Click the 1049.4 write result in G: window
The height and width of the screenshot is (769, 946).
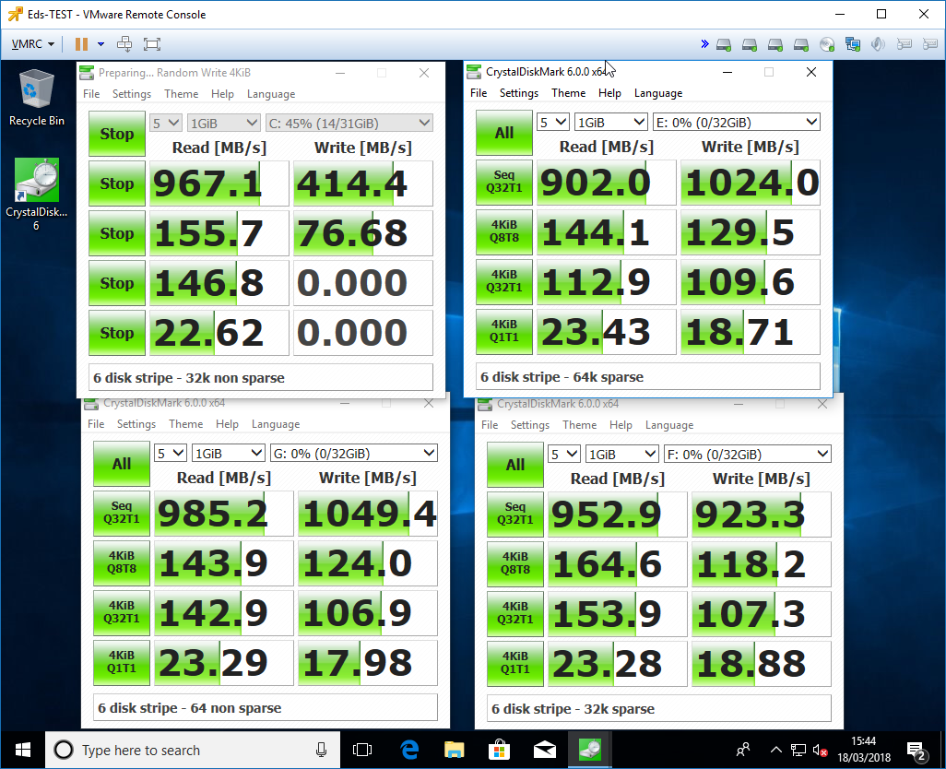(368, 514)
